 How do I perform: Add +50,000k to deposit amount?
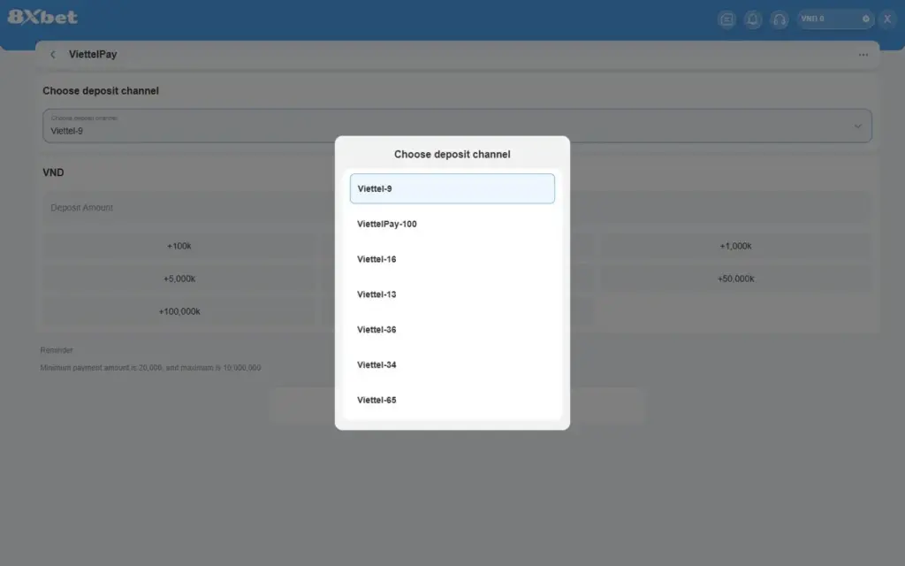pos(735,279)
